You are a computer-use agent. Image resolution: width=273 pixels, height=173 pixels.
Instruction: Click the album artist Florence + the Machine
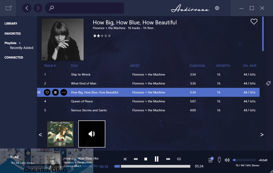(x=109, y=28)
